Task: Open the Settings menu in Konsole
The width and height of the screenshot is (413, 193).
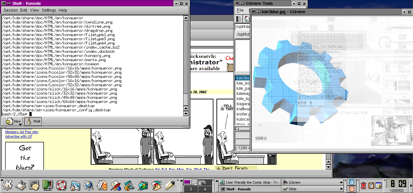Action: coord(49,10)
